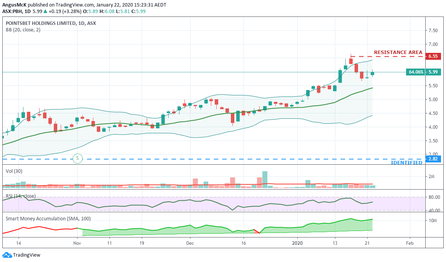Click the 80.00 RSI axis label
Image resolution: width=446 pixels, height=262 pixels.
pos(434,197)
